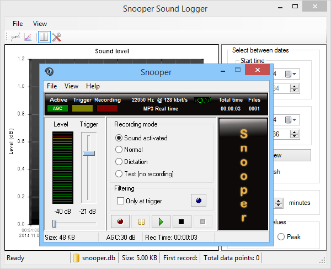Screen dimensions: 331x269
Task: Select Test (no recording) mode
Action: pos(119,174)
